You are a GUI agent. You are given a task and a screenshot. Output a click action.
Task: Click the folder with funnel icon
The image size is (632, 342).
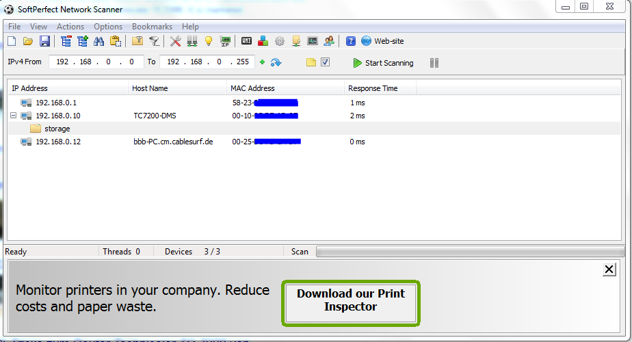pos(137,41)
